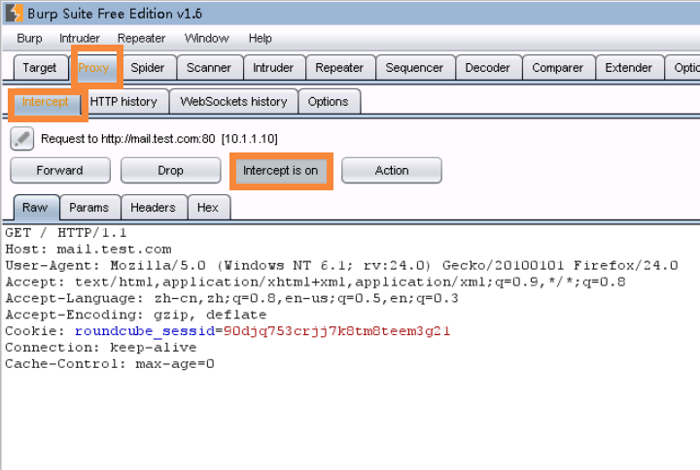Click the Accept-Encoding: gzip, deflate line
This screenshot has height=470, width=700.
[x=136, y=315]
